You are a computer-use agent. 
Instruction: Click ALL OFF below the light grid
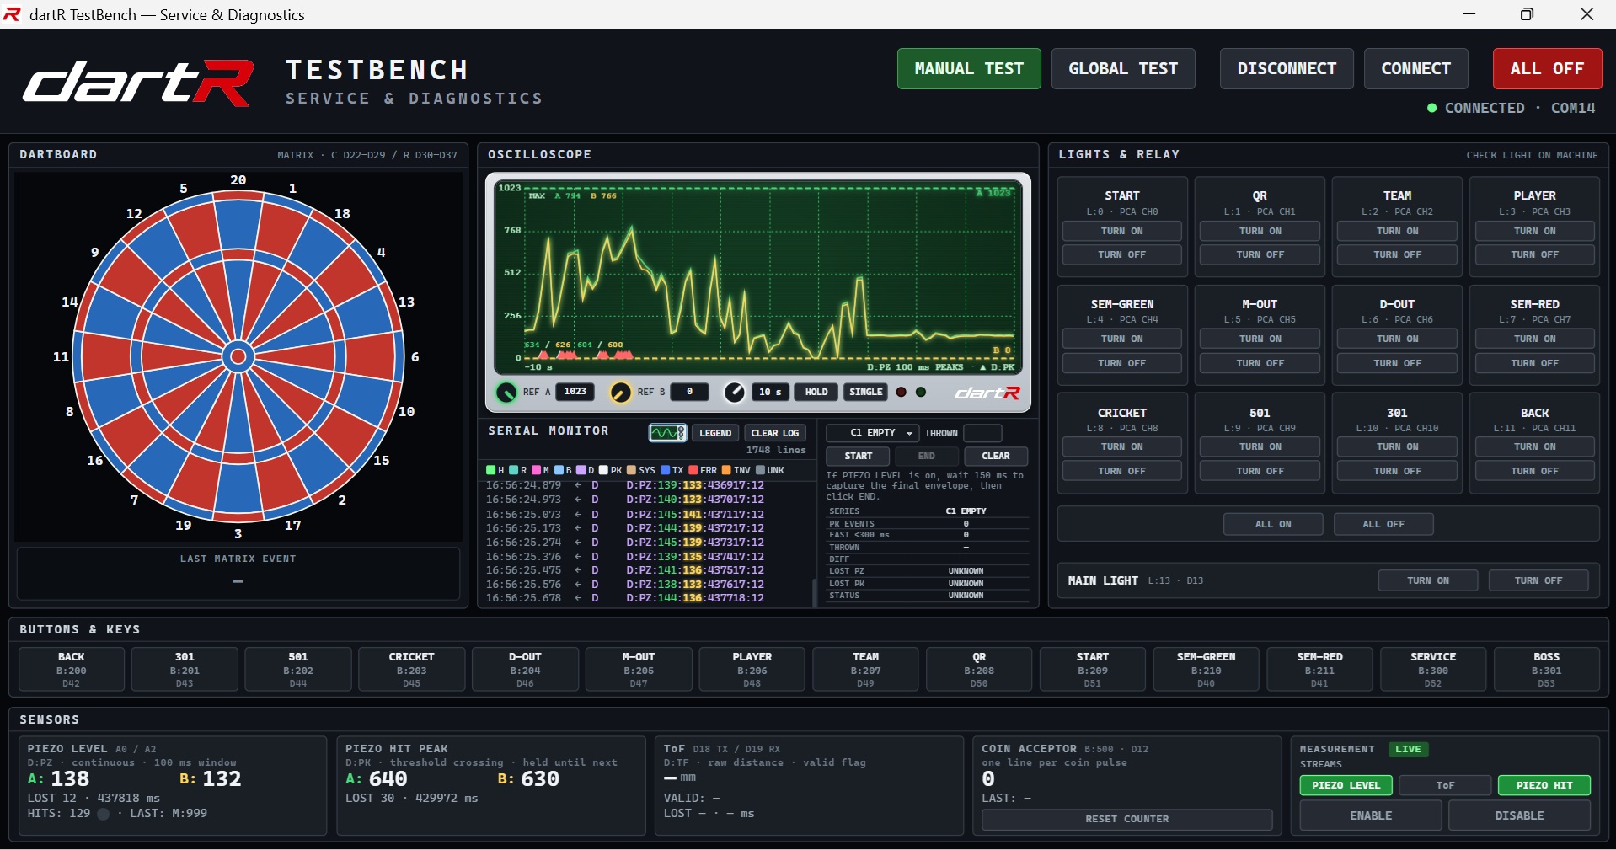point(1383,524)
